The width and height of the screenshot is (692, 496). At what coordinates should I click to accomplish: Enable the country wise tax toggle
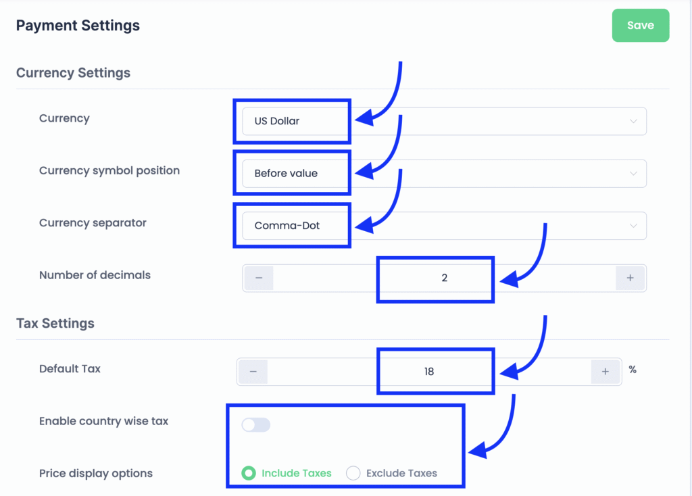click(256, 424)
